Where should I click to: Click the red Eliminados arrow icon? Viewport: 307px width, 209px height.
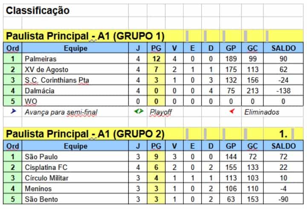(232, 112)
